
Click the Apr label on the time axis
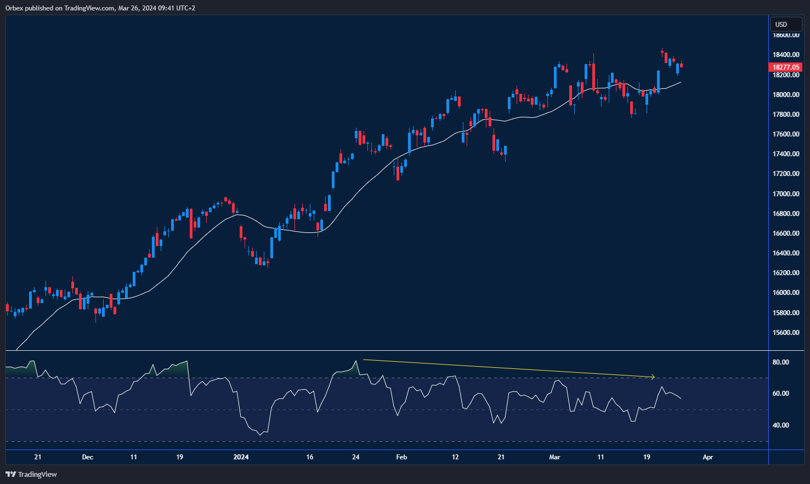708,457
